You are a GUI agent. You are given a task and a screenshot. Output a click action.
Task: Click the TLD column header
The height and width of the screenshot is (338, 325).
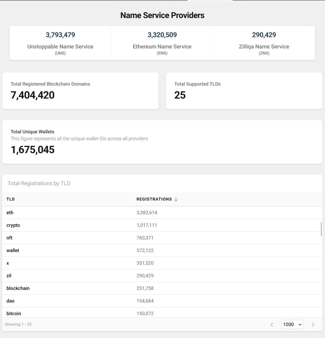coord(11,199)
